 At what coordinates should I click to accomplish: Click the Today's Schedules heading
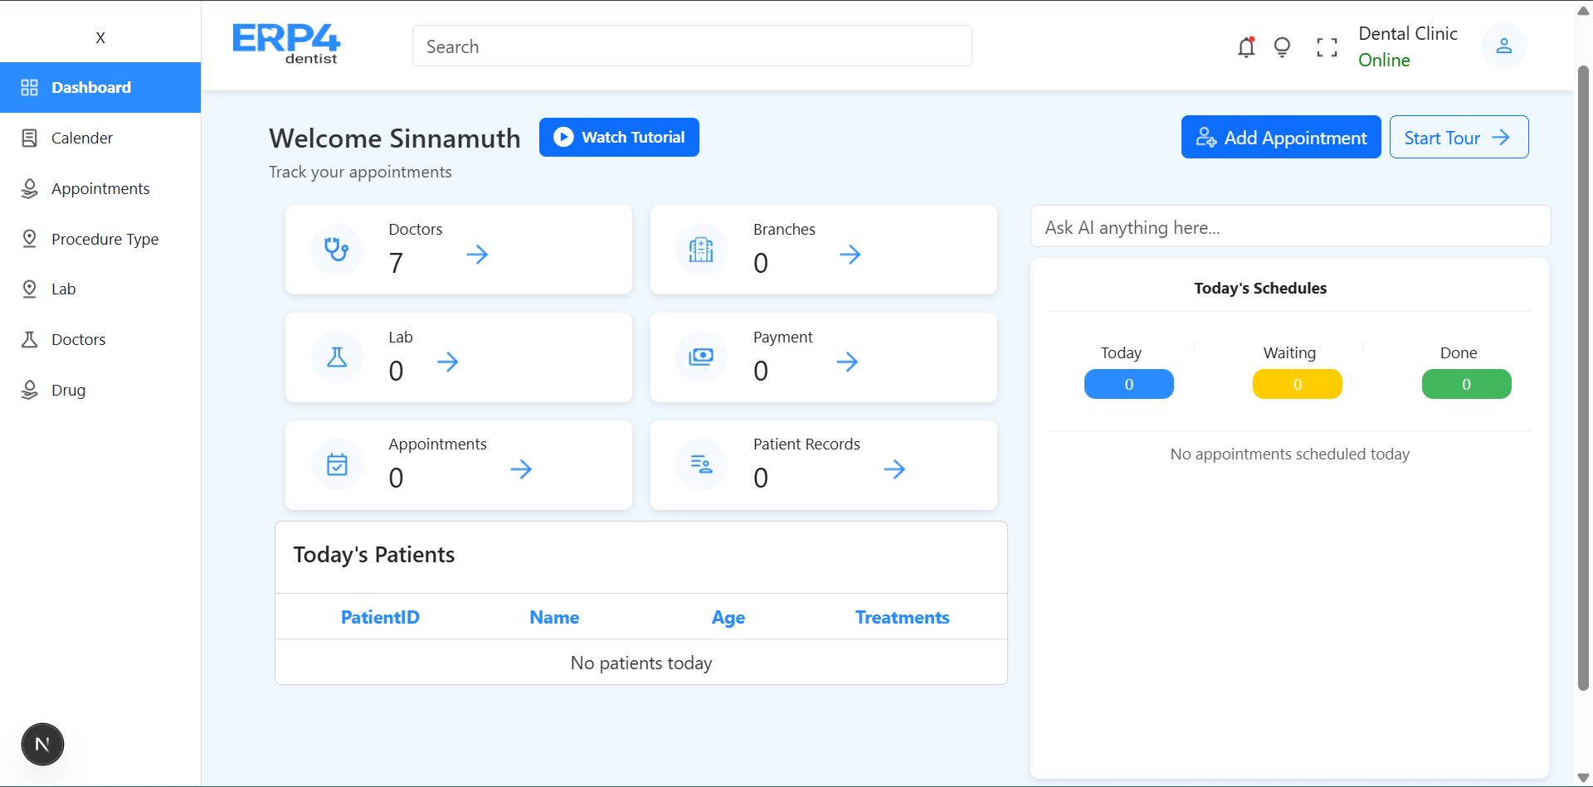tap(1260, 288)
